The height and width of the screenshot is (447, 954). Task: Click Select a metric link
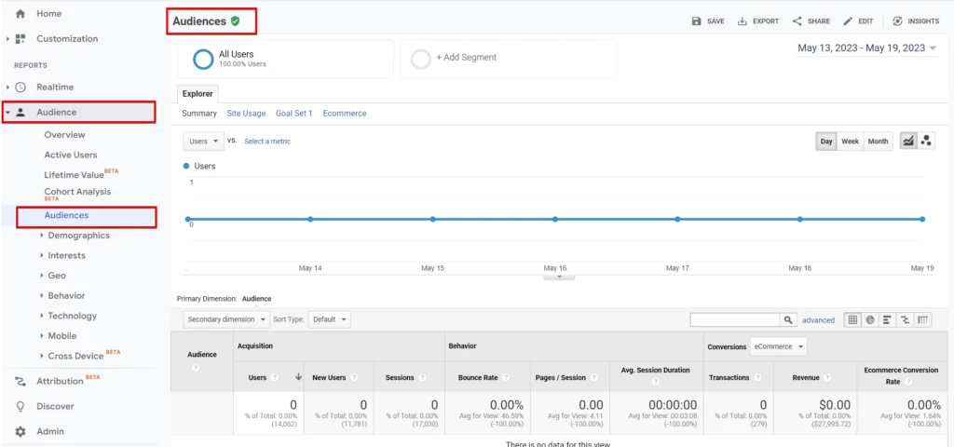point(267,142)
